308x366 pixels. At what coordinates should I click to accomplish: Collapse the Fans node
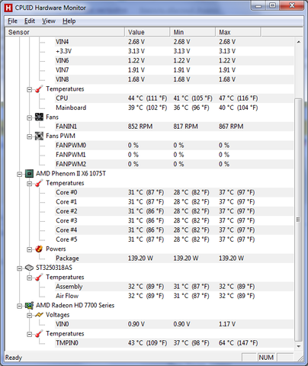click(30, 117)
